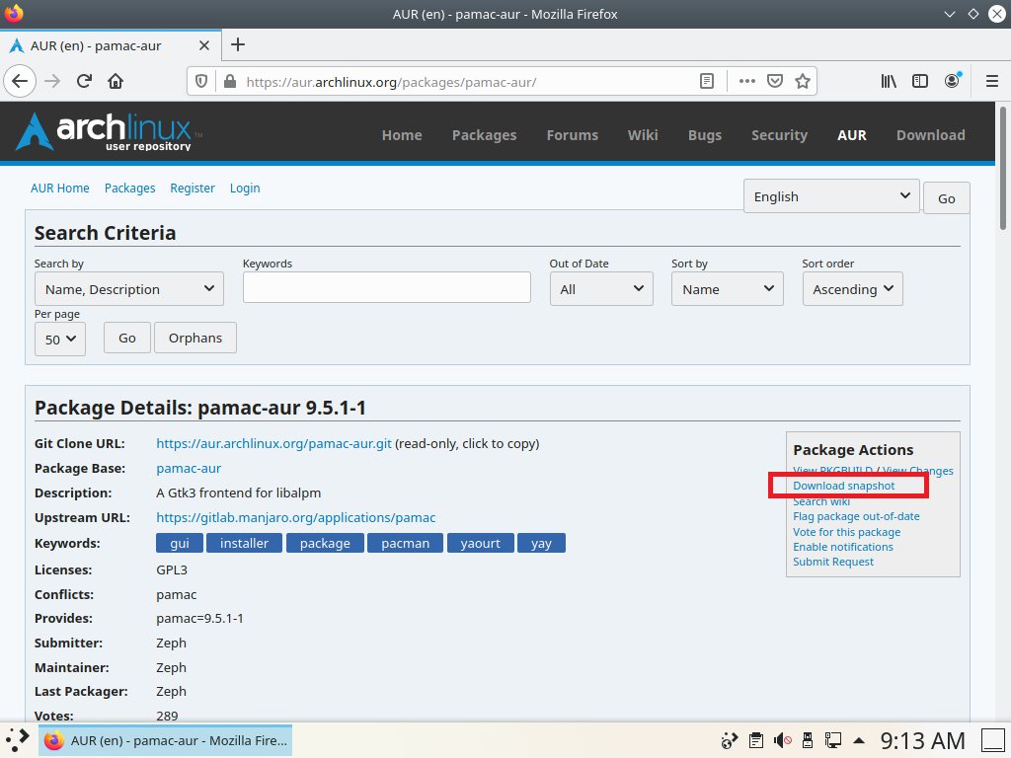Expand hidden system tray icons arrow
Screen dimensions: 1011x758
point(859,740)
